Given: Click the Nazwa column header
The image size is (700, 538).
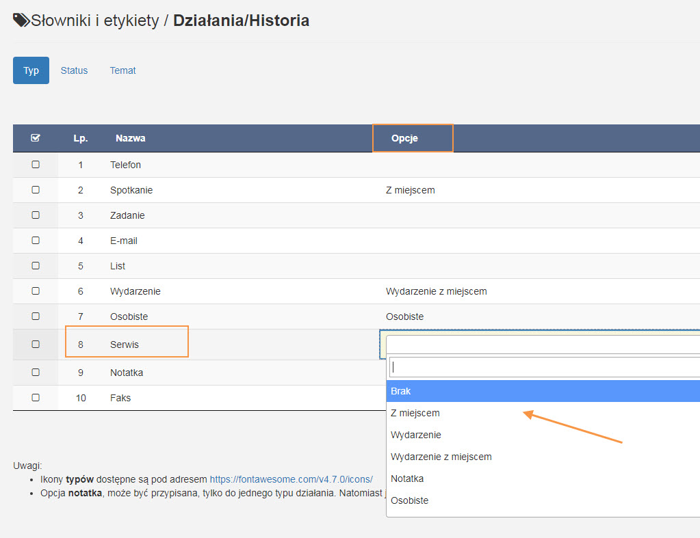Looking at the screenshot, I should (131, 138).
